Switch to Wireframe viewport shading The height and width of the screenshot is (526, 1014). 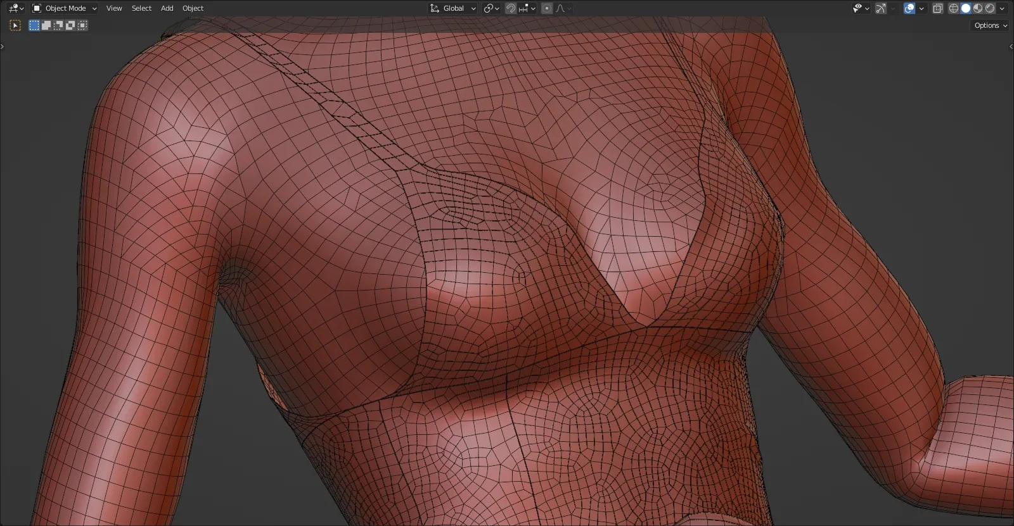953,8
